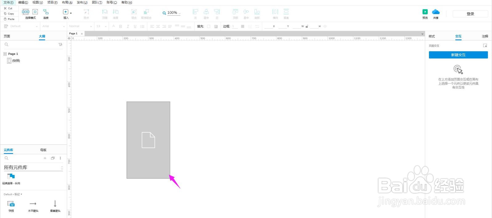Select the 水平箭头 horizontal arrow widget

coord(33,206)
